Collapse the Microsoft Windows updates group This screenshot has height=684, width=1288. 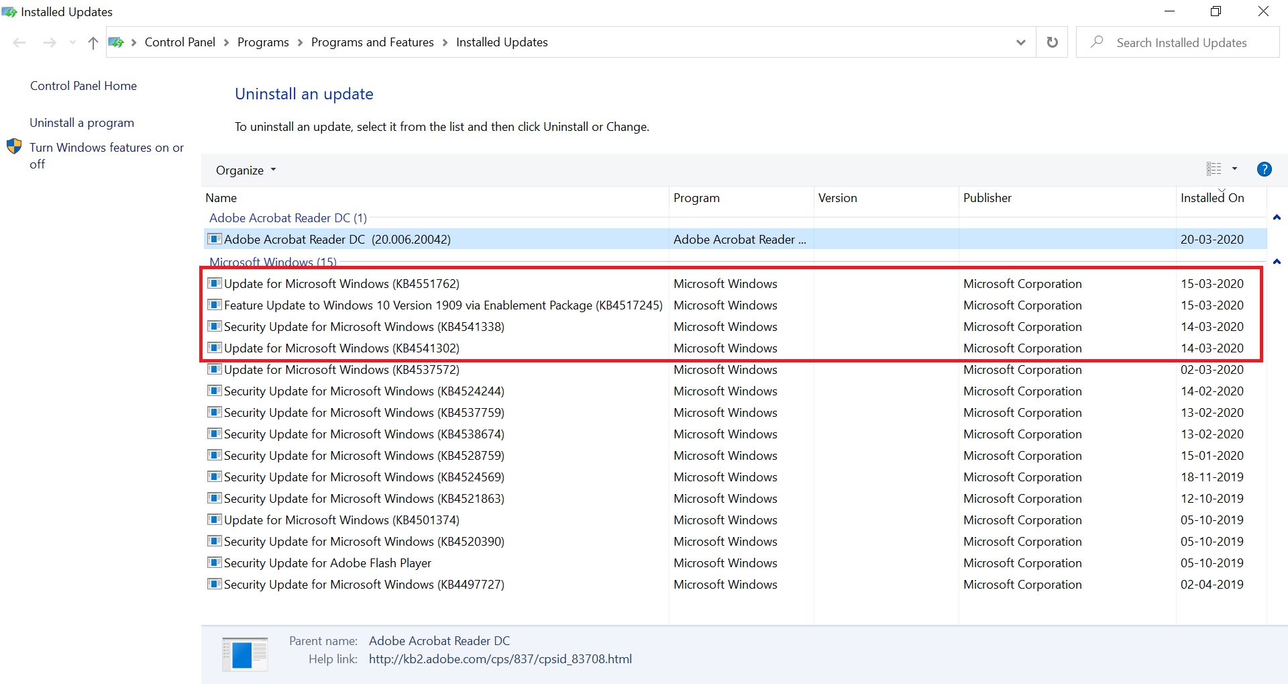1277,262
